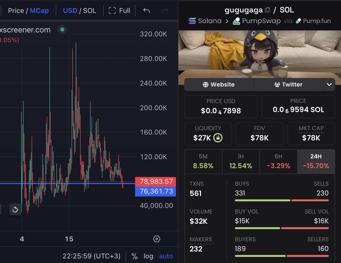Viewport: 341px width, 263px height.
Task: Click the undo arrow in chart toolbar
Action: [146, 11]
